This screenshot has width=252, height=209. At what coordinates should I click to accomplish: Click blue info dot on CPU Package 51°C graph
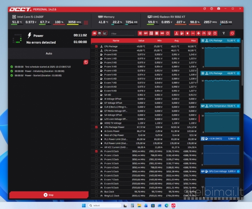pos(238,41)
